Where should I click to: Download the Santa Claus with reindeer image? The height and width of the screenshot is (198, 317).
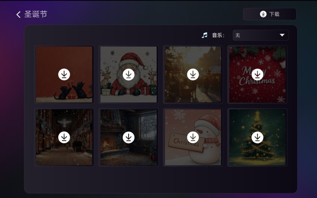pos(128,74)
